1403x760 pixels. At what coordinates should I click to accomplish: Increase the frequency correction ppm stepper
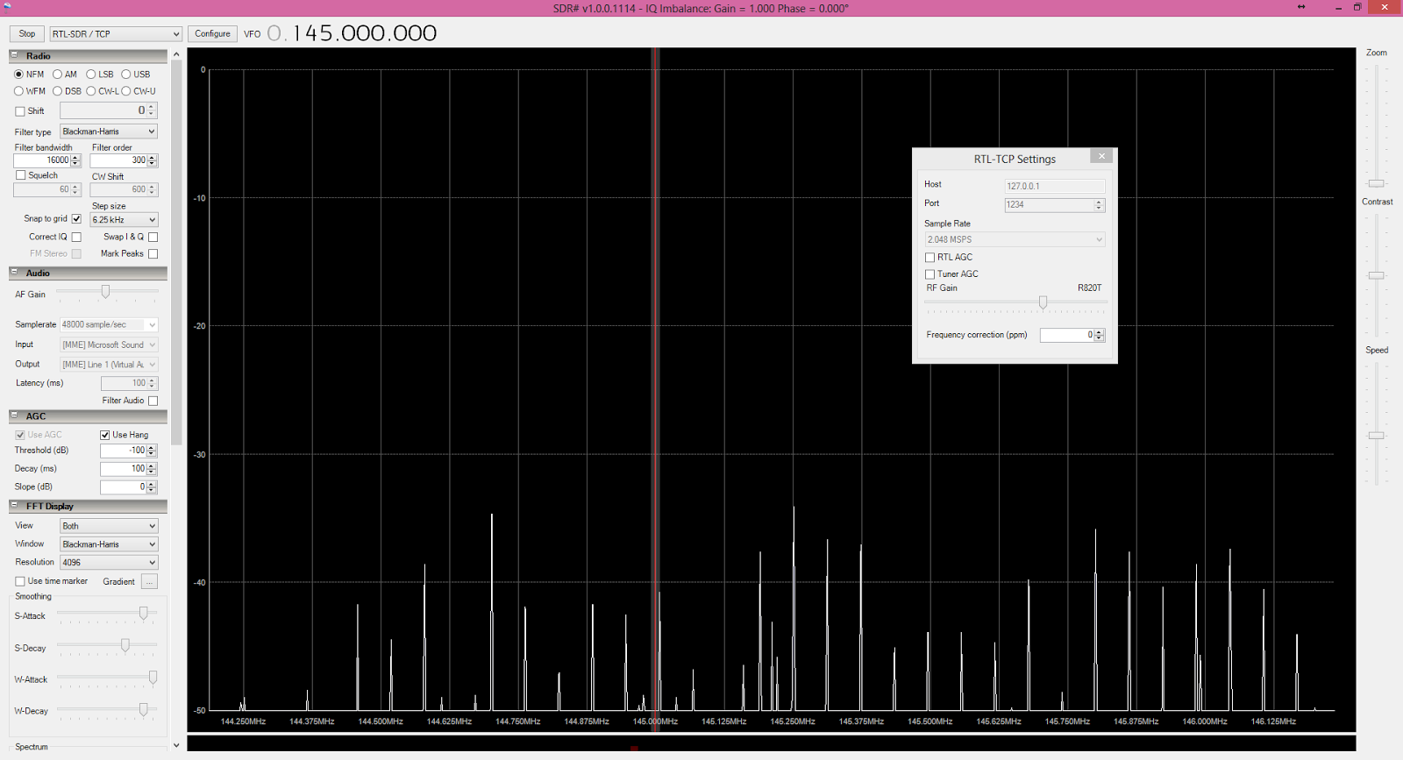(1100, 332)
